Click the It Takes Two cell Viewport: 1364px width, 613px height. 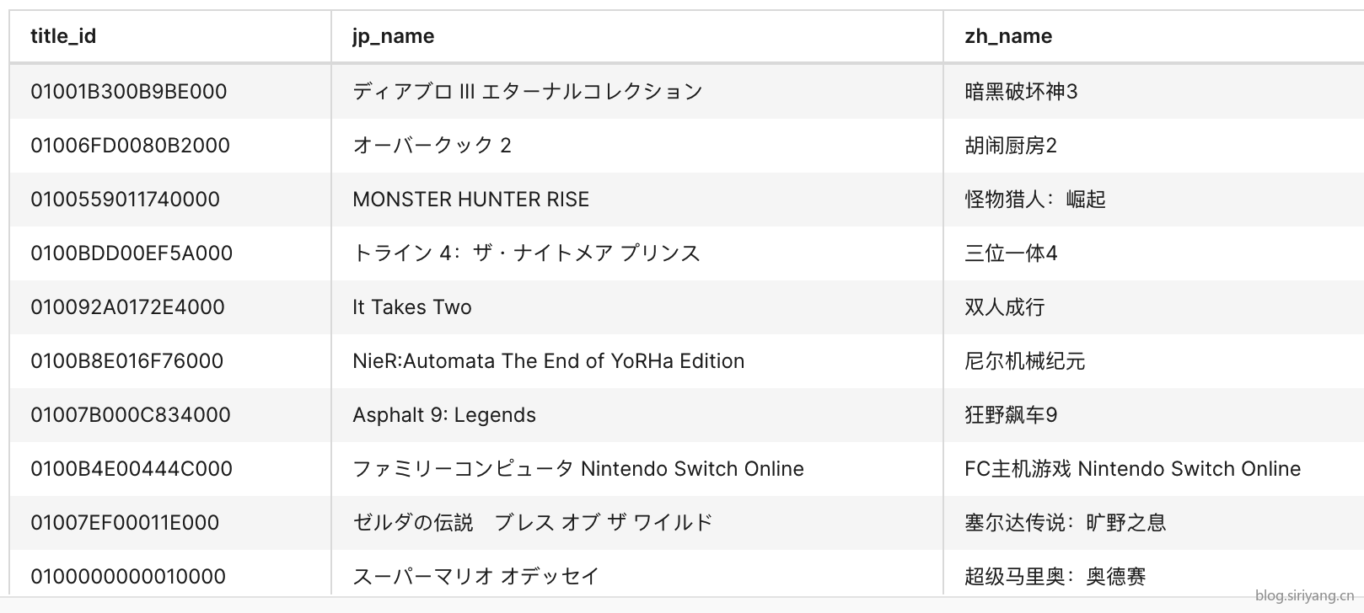(x=637, y=307)
